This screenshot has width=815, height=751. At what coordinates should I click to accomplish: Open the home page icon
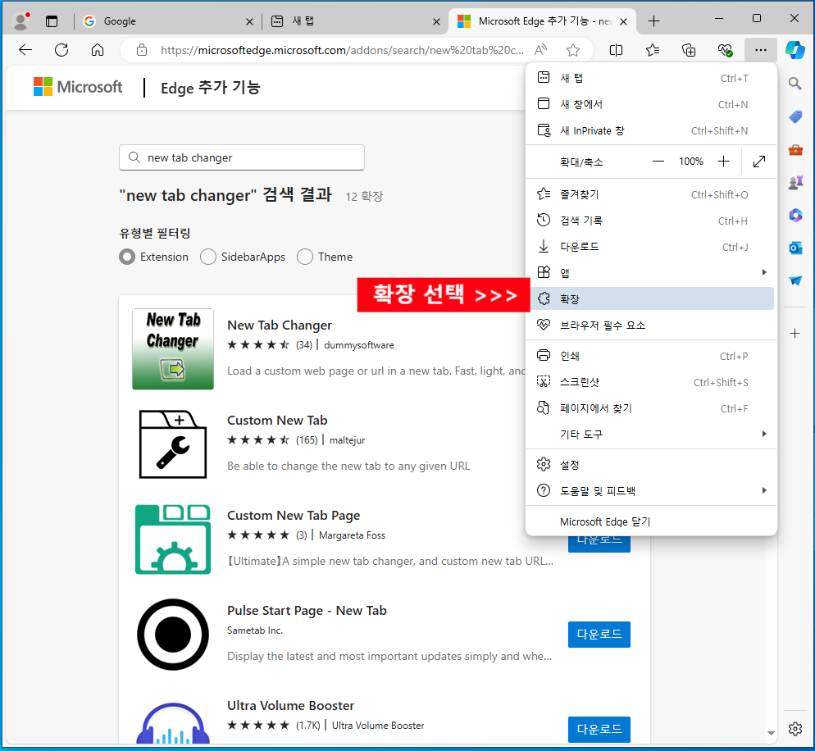pyautogui.click(x=98, y=50)
